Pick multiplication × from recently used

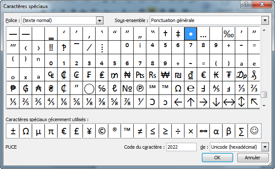(x=191, y=131)
